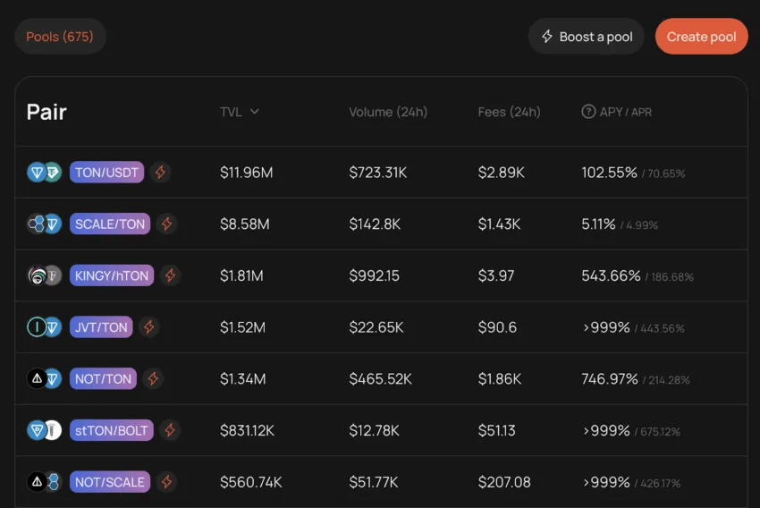Click the TON/USDT token pair icons
The height and width of the screenshot is (508, 760).
tap(44, 173)
